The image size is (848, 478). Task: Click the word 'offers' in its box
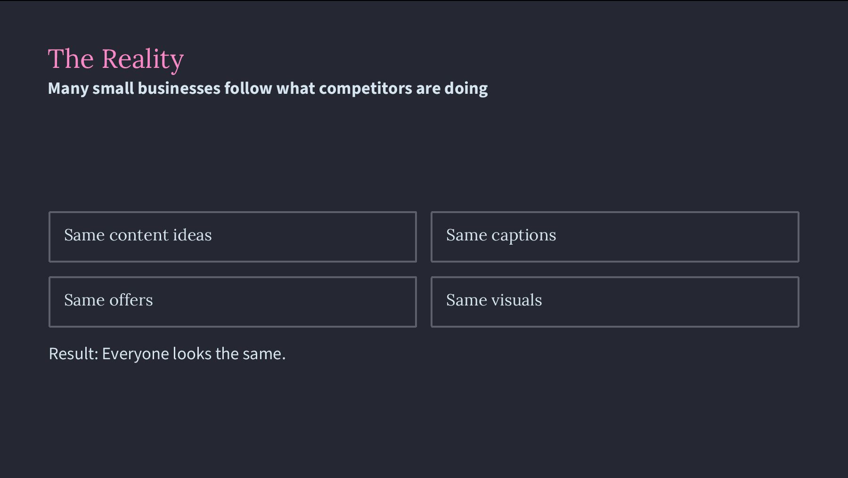[x=131, y=300]
